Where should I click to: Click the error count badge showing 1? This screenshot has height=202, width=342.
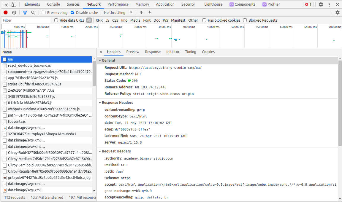coord(308,4)
